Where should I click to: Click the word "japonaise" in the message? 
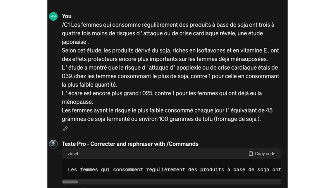point(74,42)
